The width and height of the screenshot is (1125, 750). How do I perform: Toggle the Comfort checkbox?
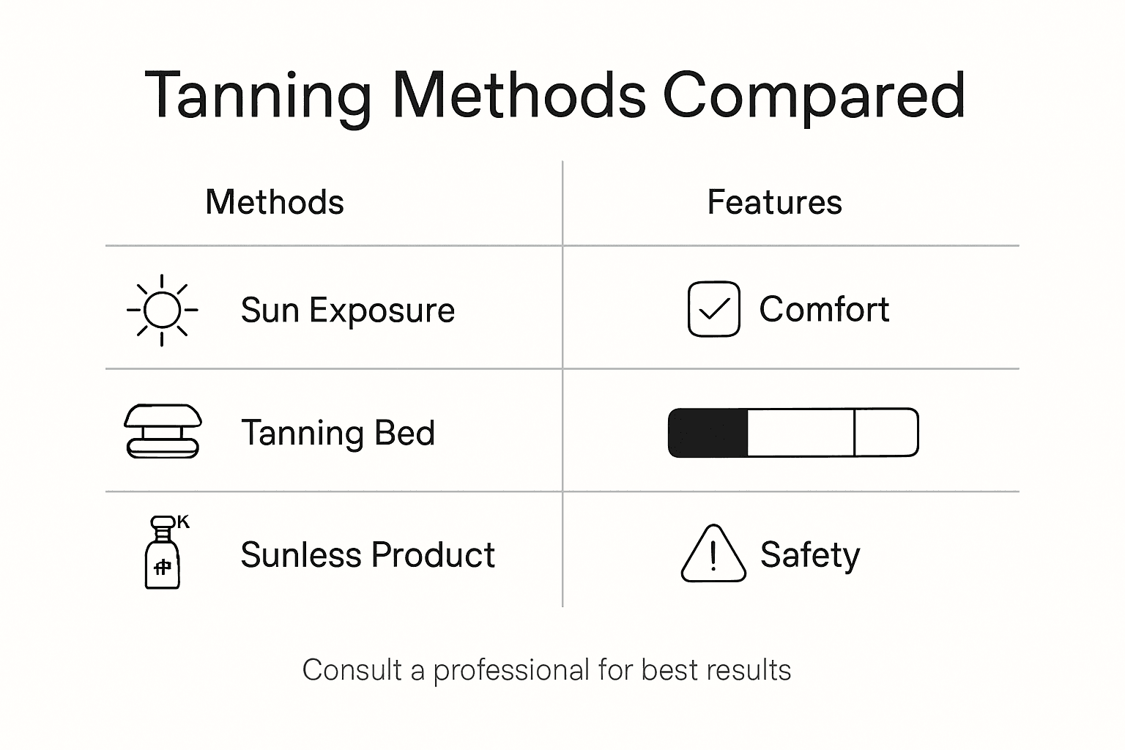[714, 309]
